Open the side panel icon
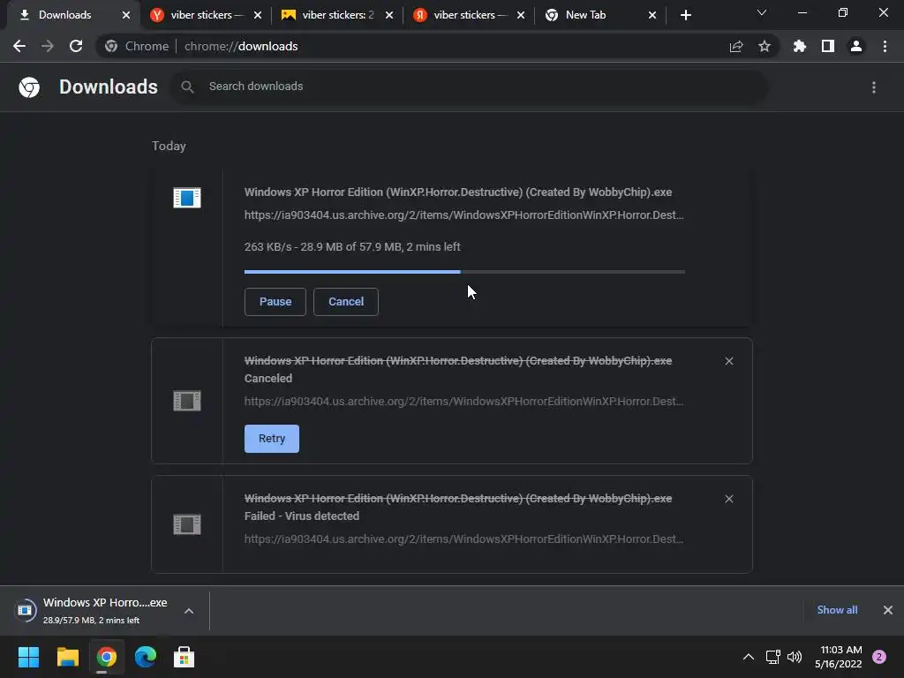 (827, 46)
